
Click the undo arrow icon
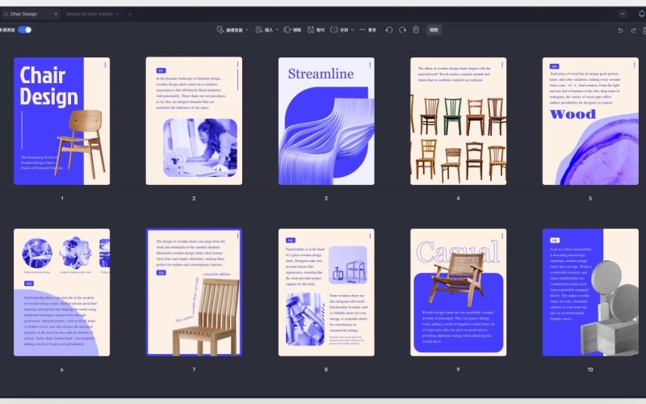pos(620,30)
